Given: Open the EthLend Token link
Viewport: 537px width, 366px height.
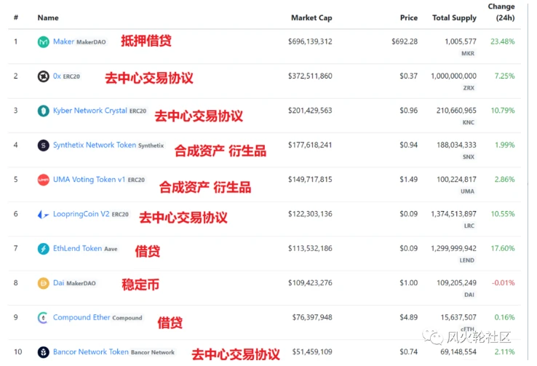Looking at the screenshot, I should point(77,248).
